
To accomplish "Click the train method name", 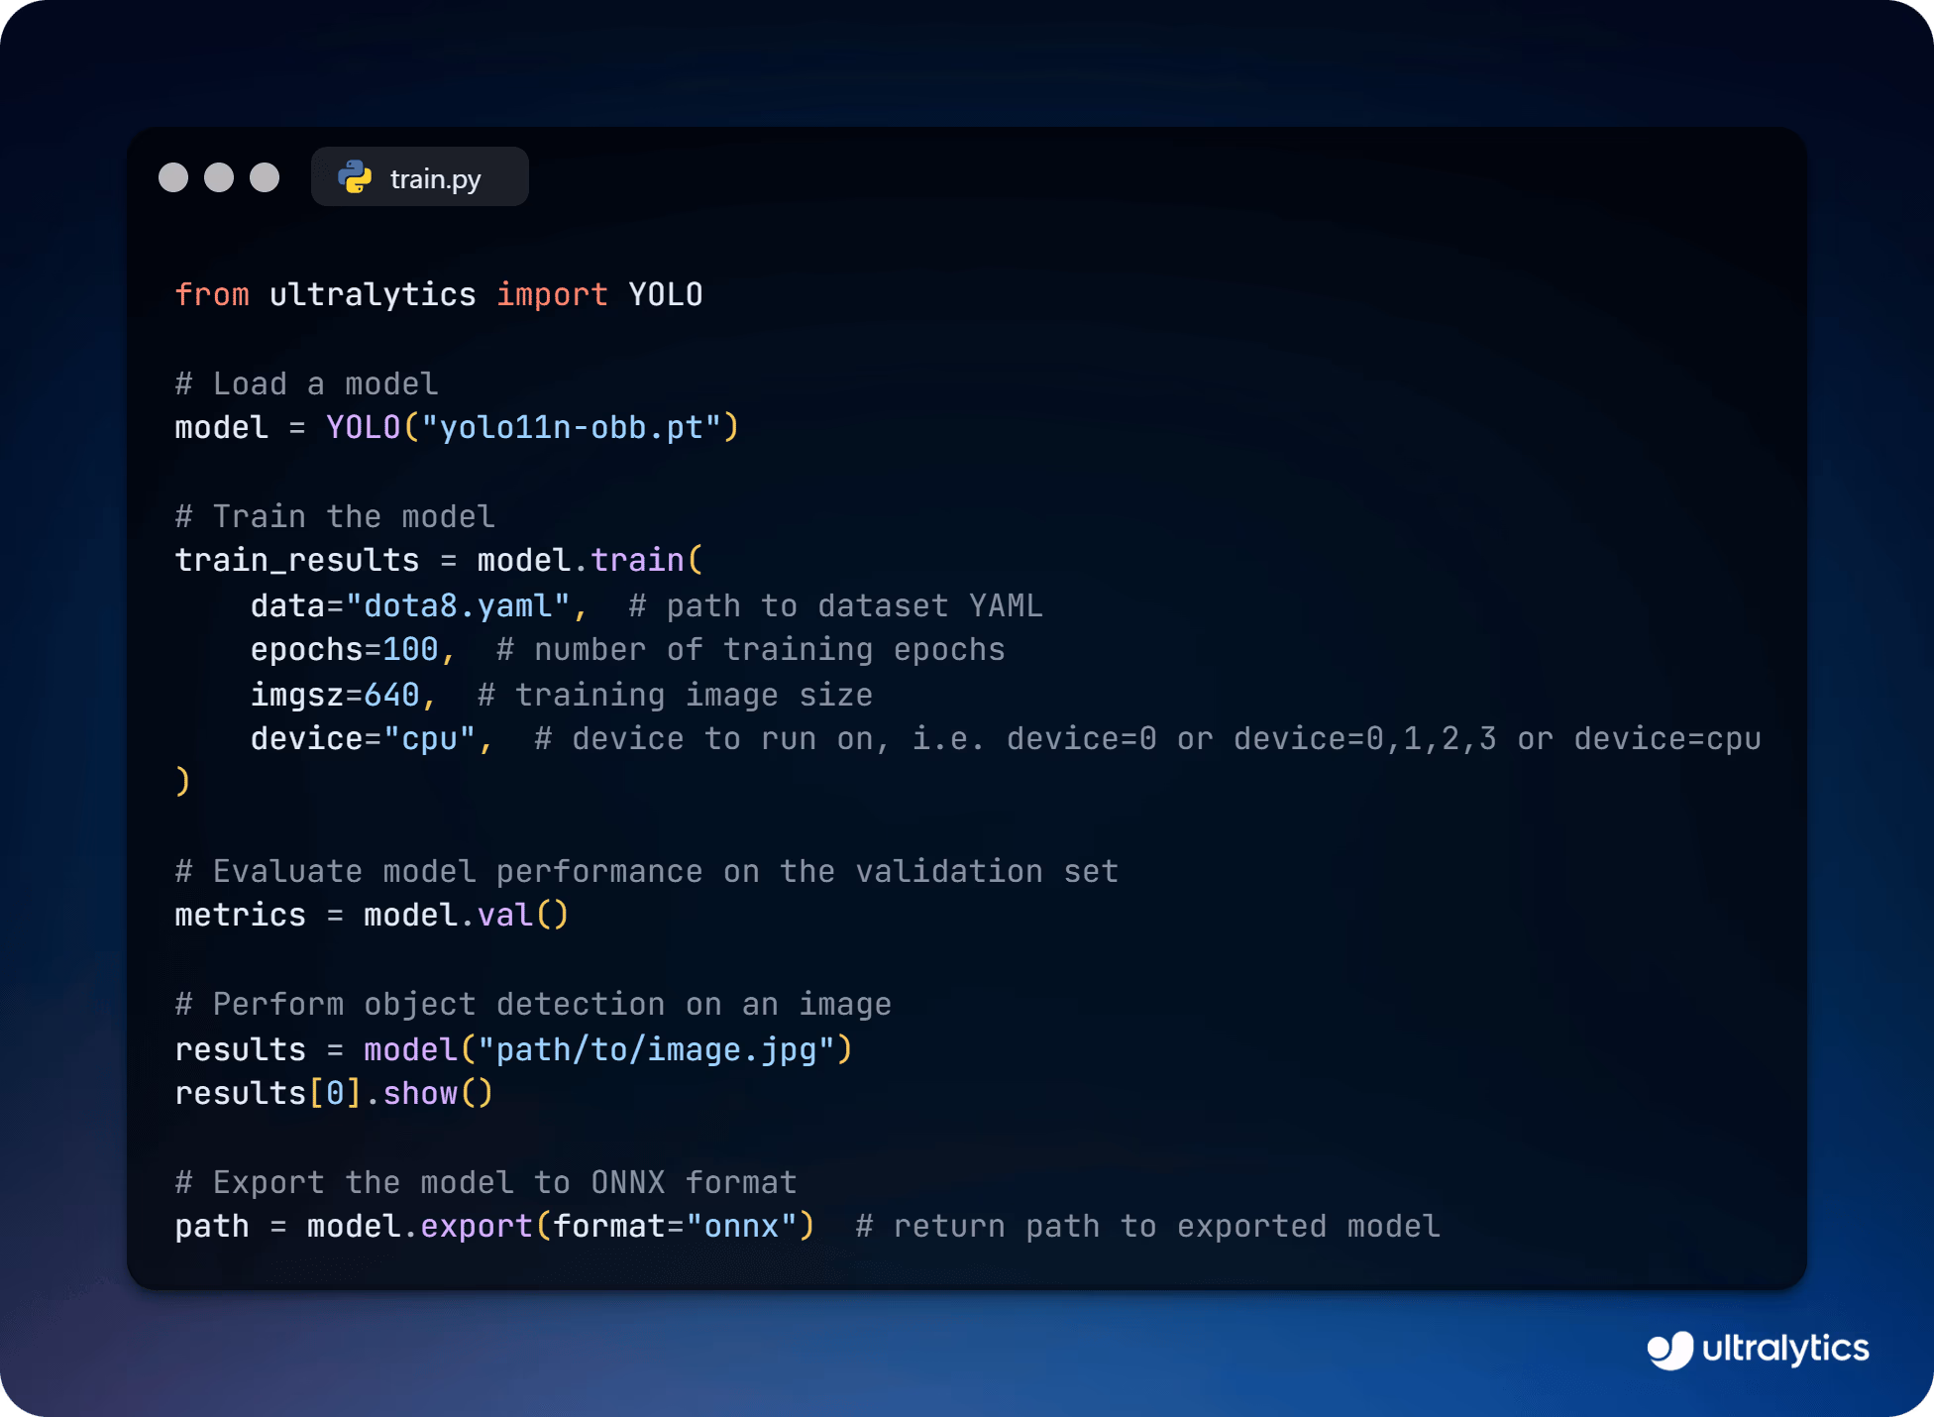I will (637, 560).
